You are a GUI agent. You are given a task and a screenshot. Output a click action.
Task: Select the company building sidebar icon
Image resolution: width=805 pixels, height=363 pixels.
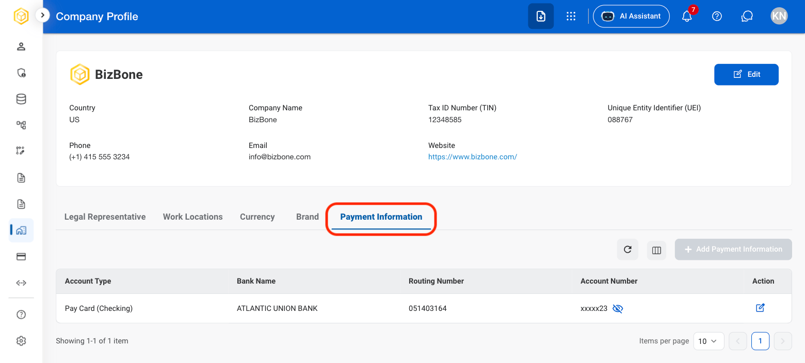(x=21, y=230)
